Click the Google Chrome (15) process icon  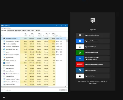pos(4,60)
